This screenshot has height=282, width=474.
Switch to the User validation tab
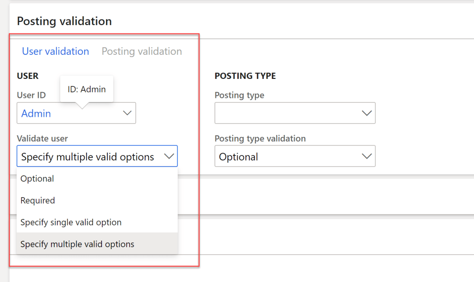(x=55, y=51)
